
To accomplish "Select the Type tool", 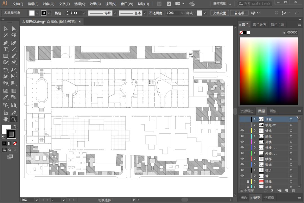I will (x=5, y=49).
